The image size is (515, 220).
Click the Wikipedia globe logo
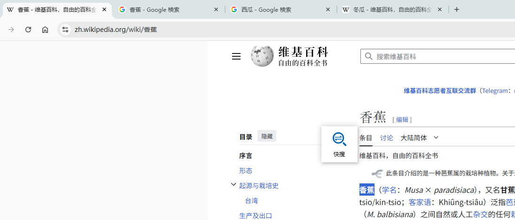[x=262, y=56]
